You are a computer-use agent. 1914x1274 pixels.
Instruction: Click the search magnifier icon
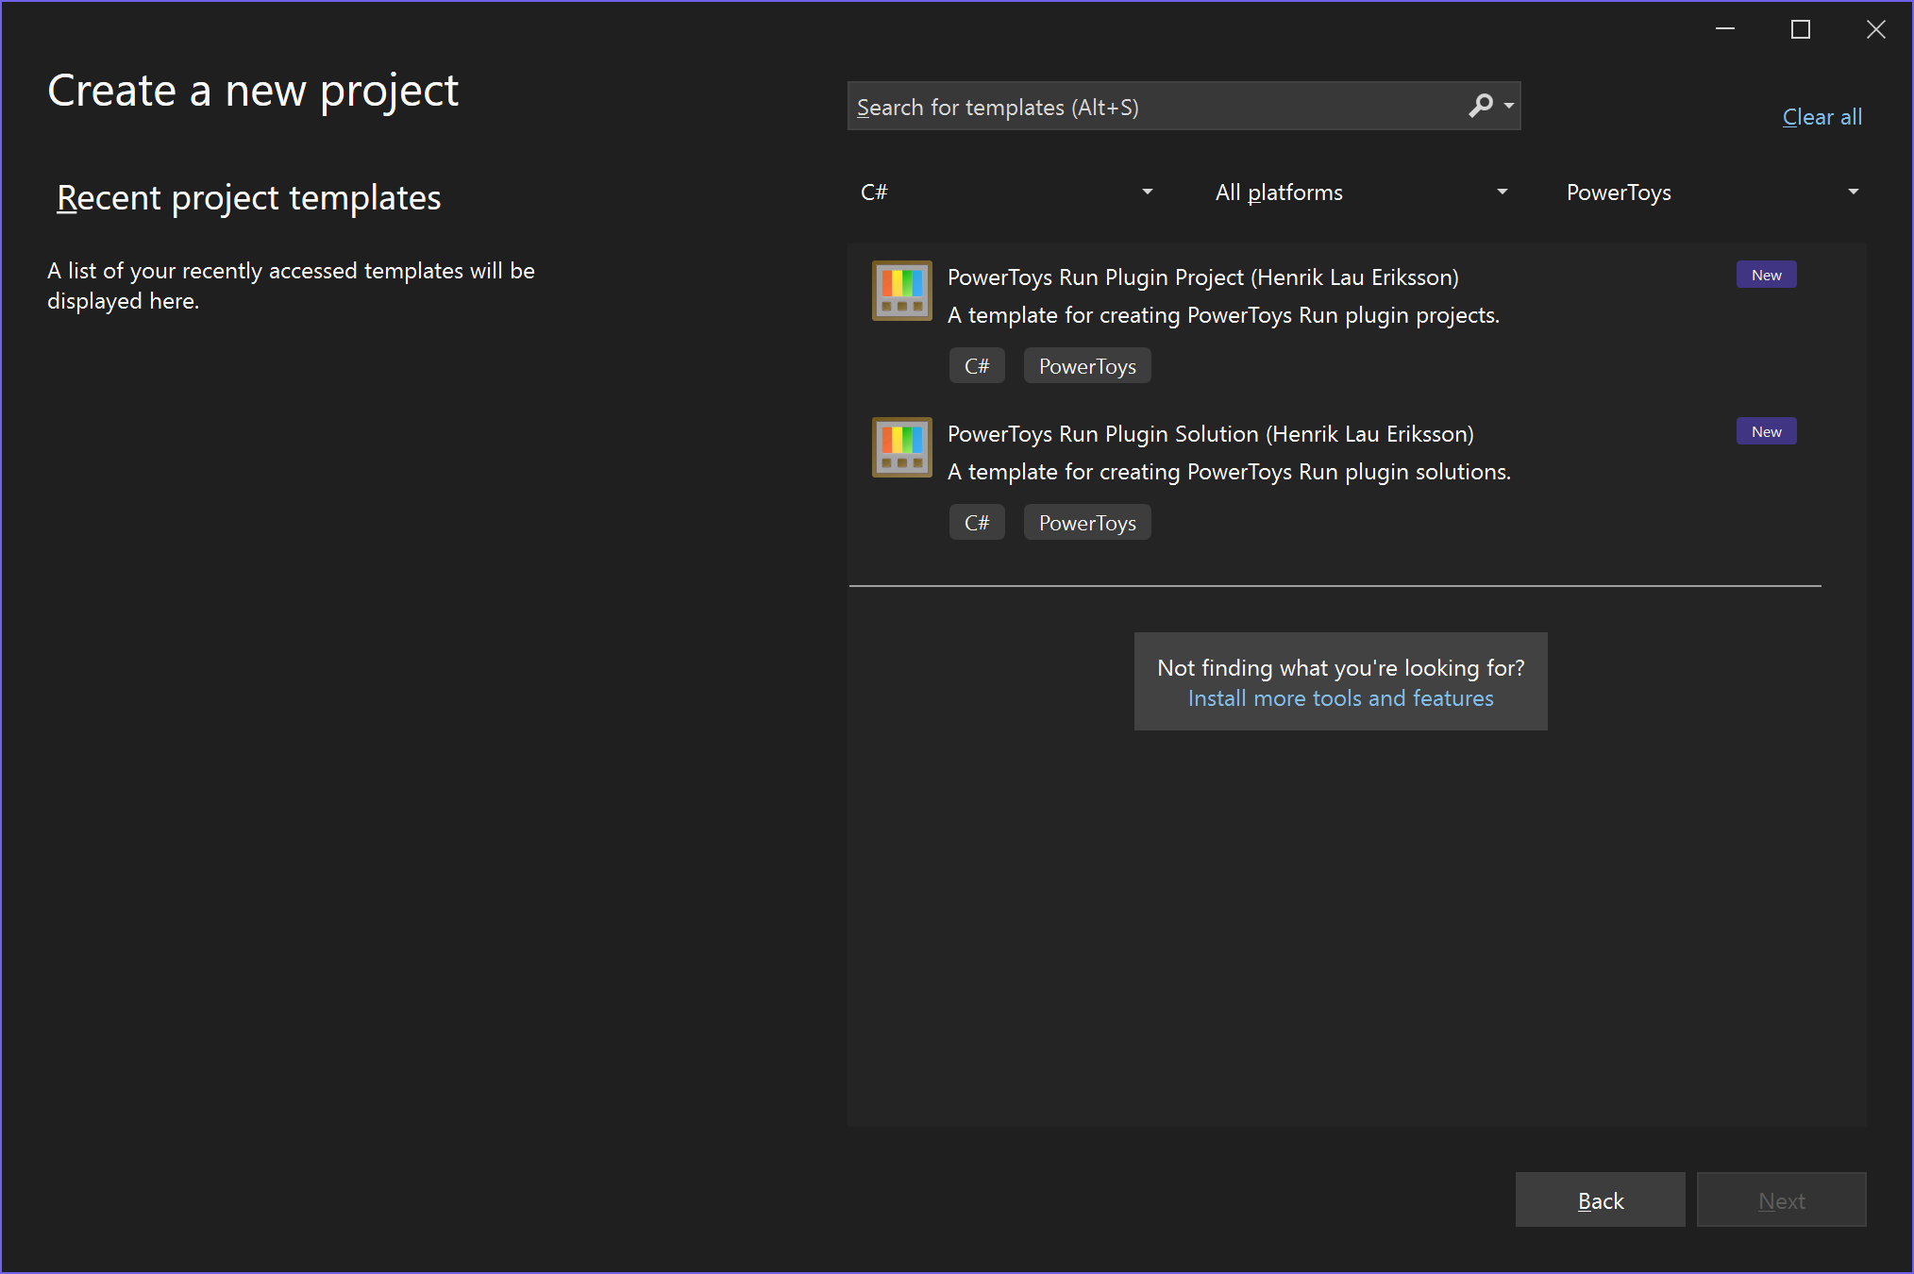click(x=1480, y=106)
